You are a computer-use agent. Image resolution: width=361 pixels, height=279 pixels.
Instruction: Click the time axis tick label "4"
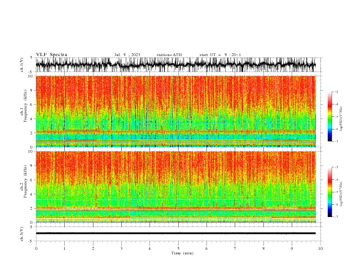point(150,248)
